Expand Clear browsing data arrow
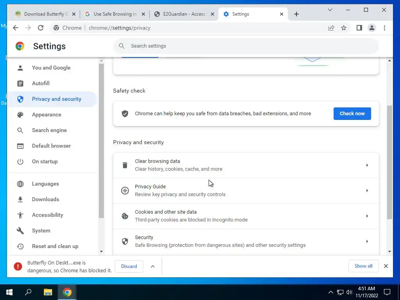This screenshot has width=400, height=300. (x=367, y=165)
